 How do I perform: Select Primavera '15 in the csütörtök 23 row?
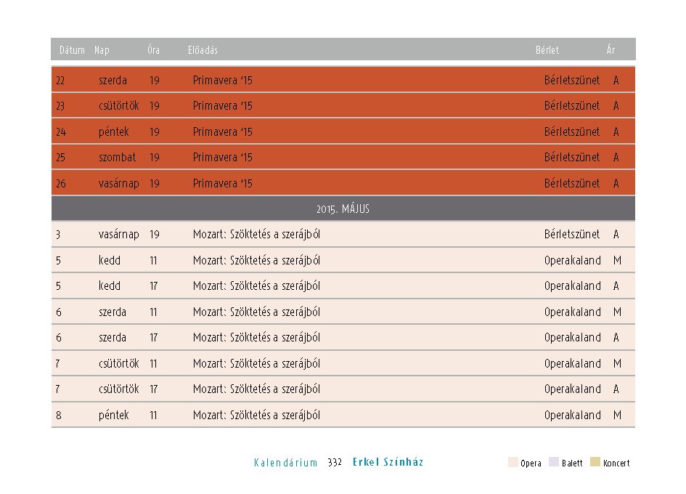click(223, 105)
